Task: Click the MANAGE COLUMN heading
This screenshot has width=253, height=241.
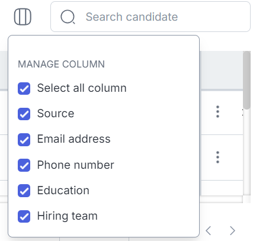Action: [x=62, y=65]
